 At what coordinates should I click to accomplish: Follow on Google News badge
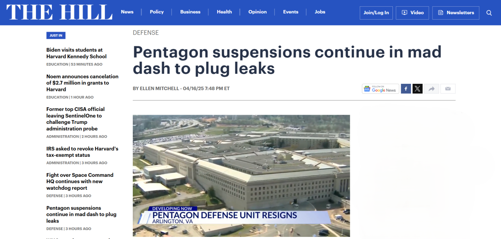[380, 89]
